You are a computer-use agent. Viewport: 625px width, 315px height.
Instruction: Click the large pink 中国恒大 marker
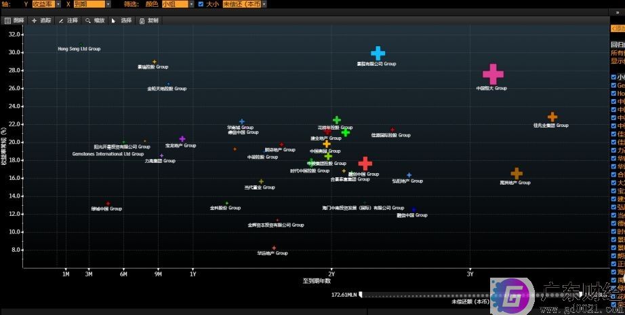coord(493,74)
